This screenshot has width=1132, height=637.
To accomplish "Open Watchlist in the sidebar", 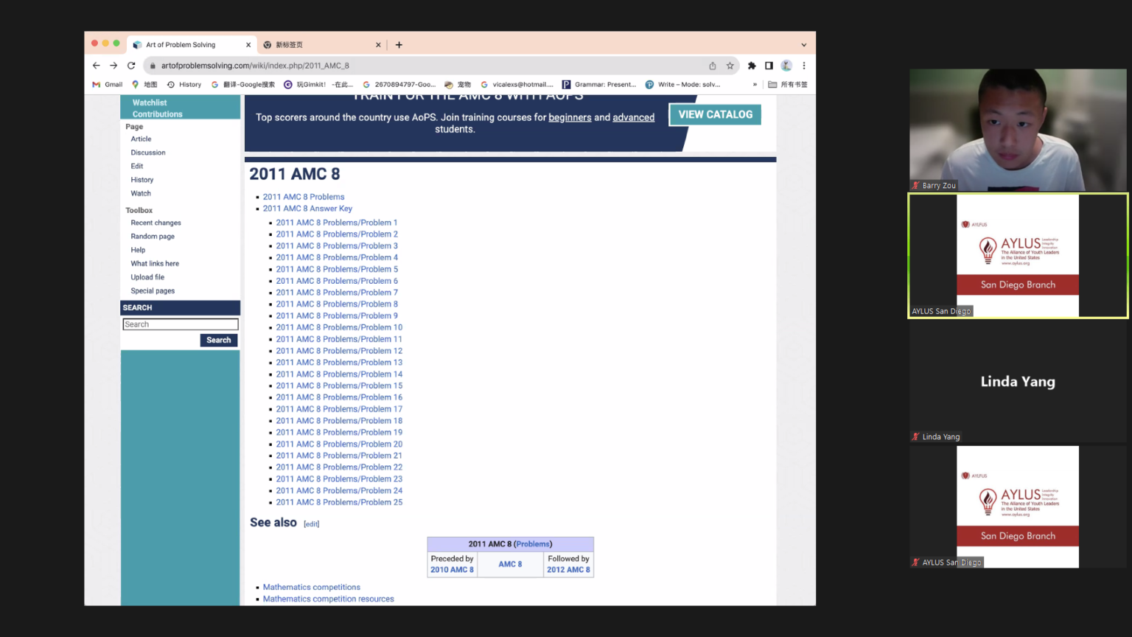I will pyautogui.click(x=150, y=102).
